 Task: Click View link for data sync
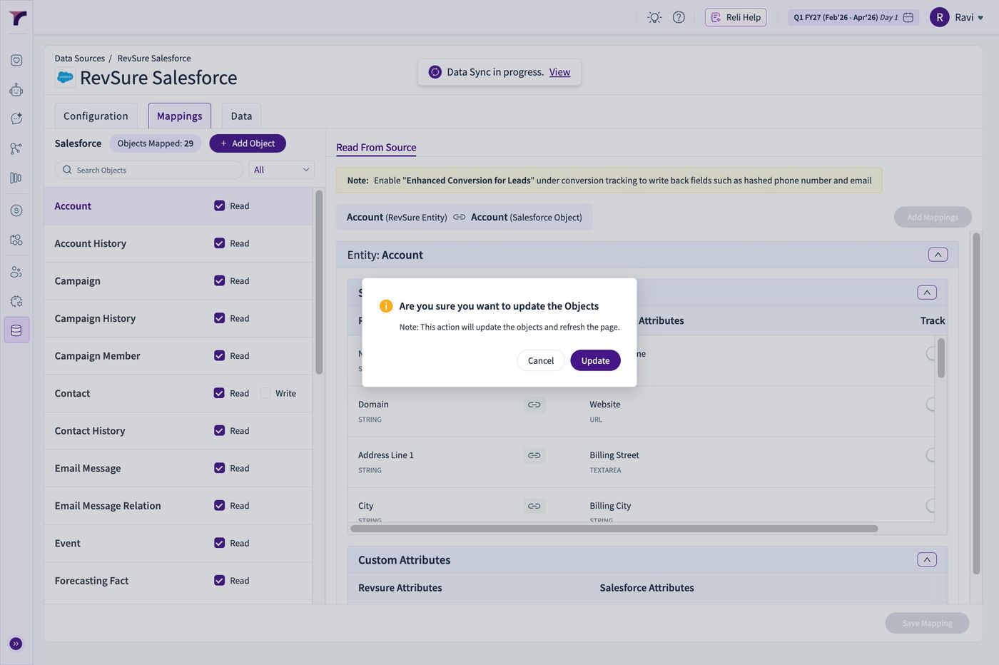click(559, 72)
